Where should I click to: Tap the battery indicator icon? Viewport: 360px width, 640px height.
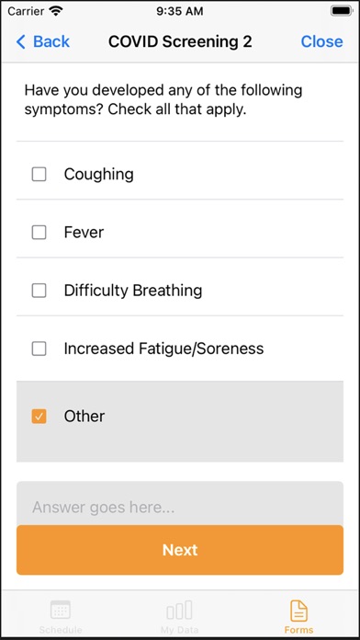[342, 11]
